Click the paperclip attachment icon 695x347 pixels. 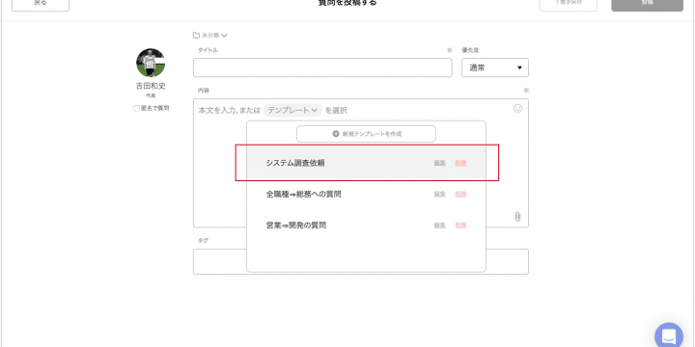coord(517,217)
